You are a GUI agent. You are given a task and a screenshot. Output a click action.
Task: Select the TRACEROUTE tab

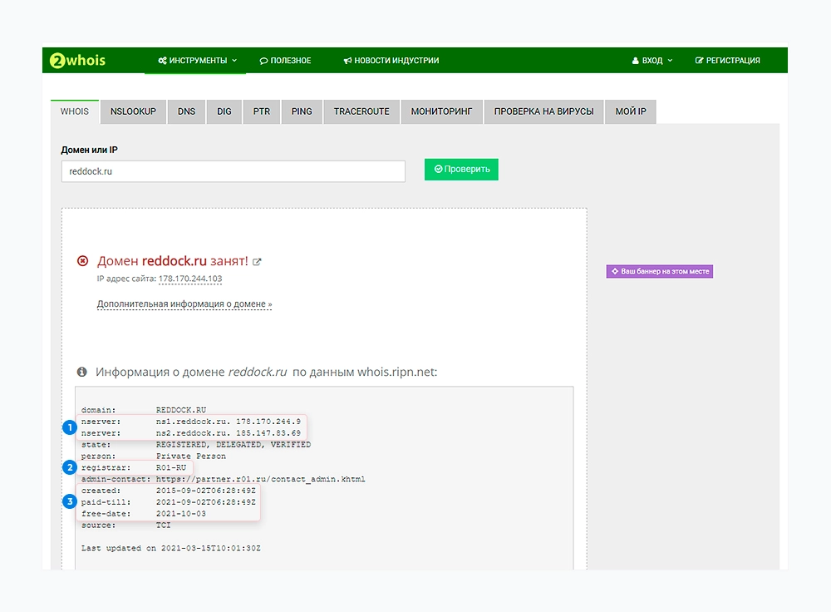[x=361, y=111]
